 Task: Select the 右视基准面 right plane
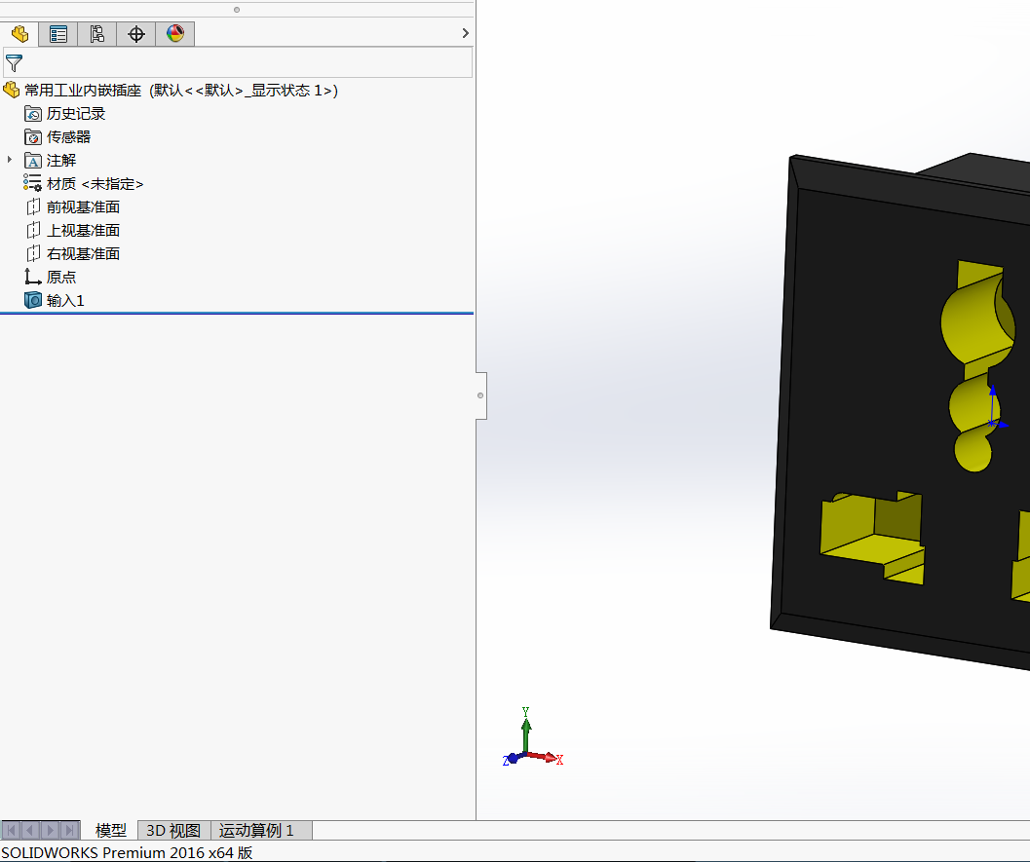(x=83, y=254)
